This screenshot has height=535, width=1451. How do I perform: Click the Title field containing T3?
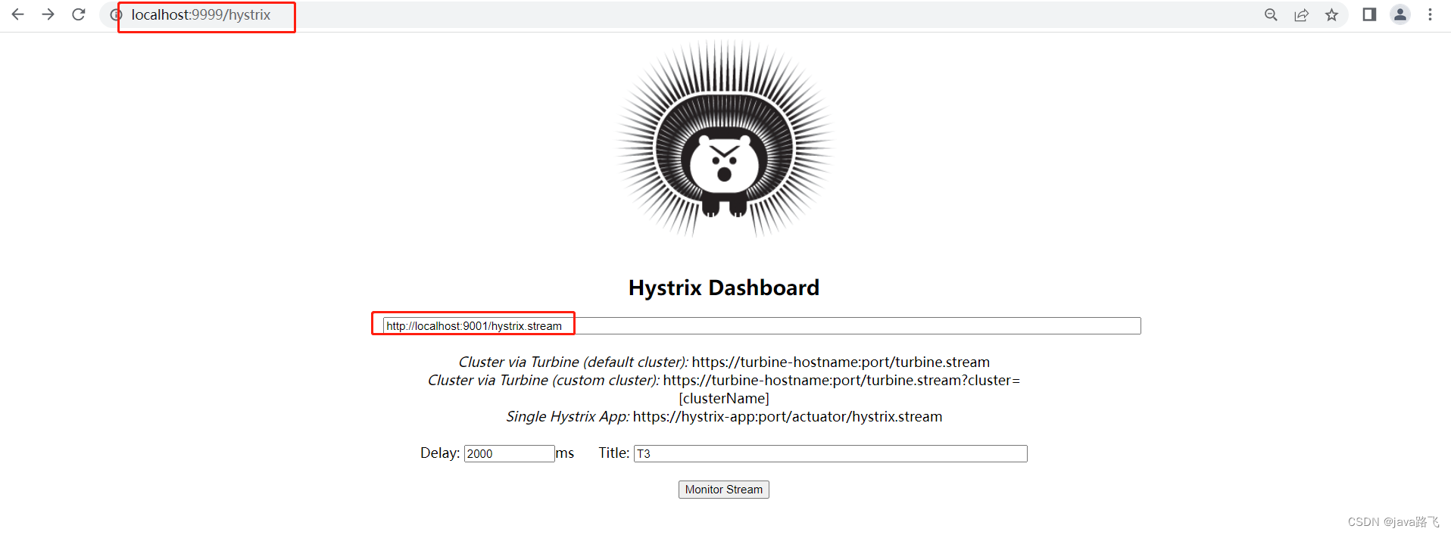831,453
